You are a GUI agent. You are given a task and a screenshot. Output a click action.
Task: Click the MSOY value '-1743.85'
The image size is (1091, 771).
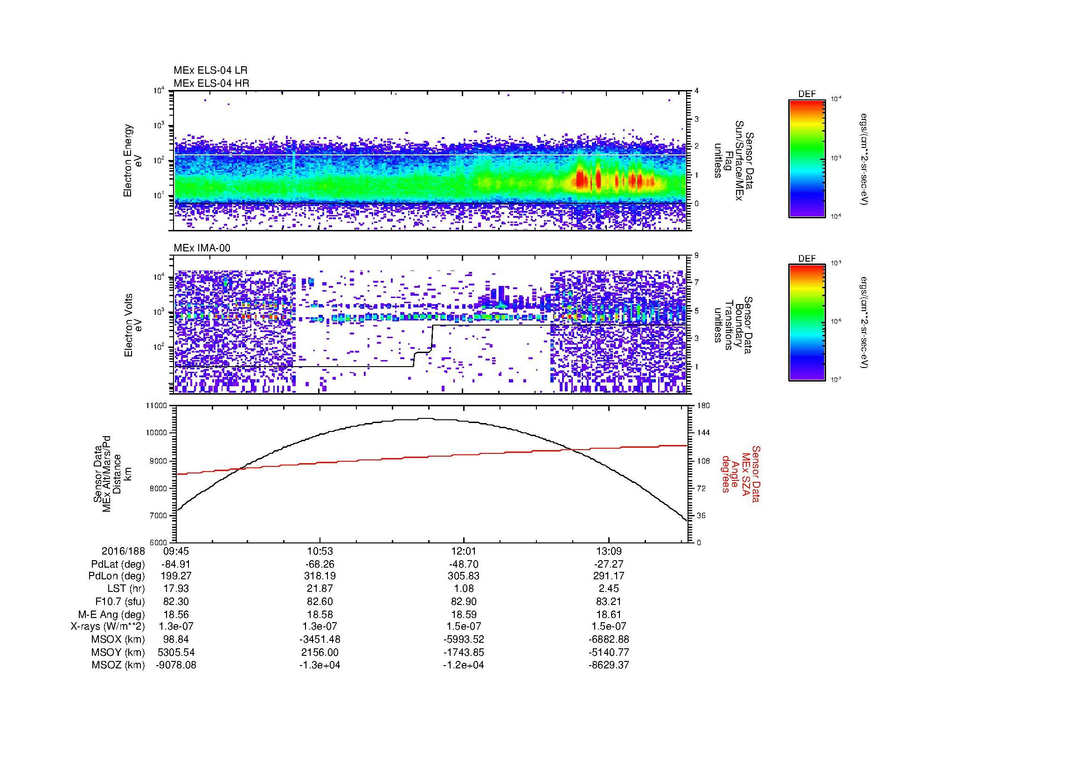click(463, 652)
